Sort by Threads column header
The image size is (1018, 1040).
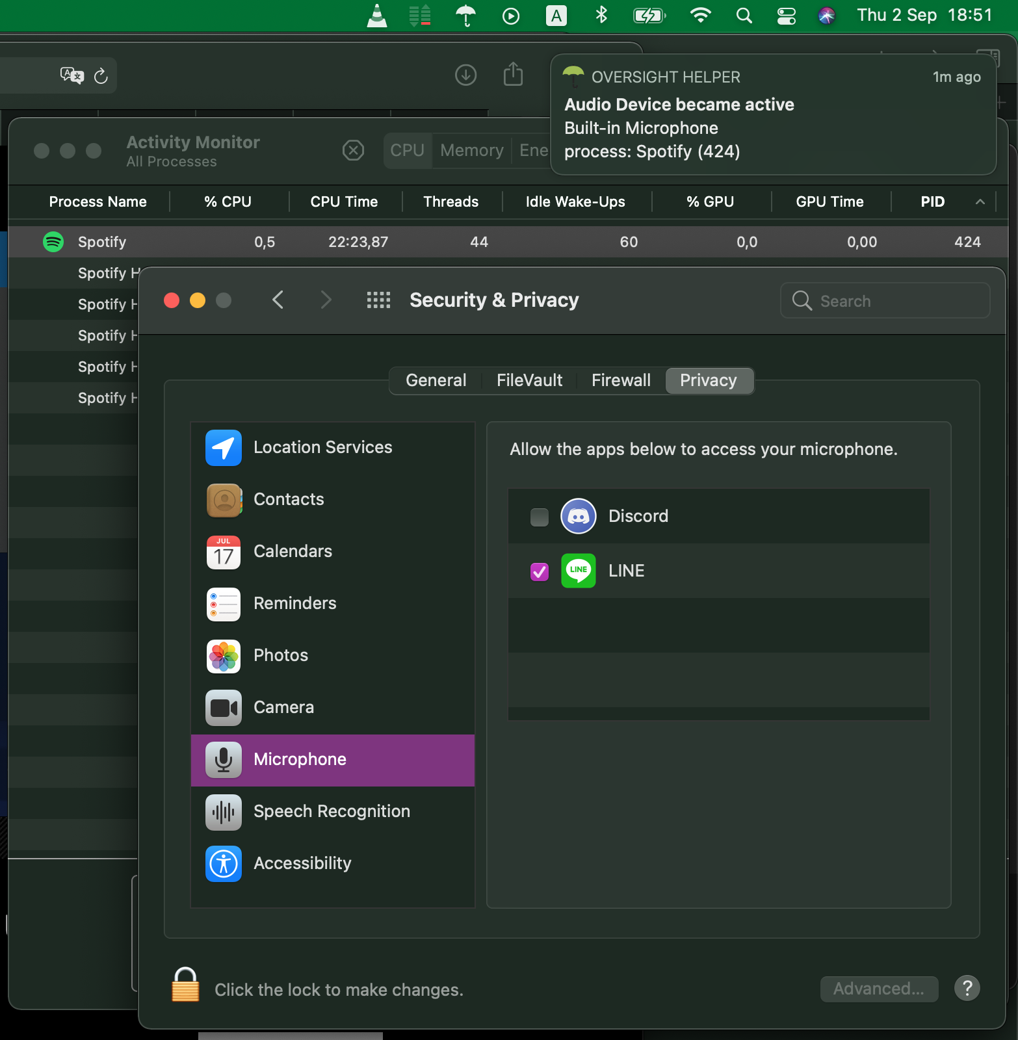[451, 201]
